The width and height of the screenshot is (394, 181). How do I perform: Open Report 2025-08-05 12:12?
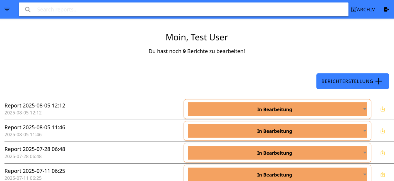(35, 106)
